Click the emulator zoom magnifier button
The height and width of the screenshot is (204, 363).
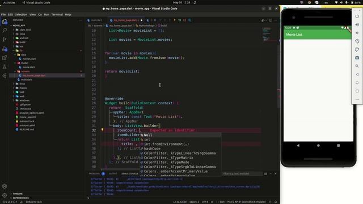pyautogui.click(x=357, y=66)
